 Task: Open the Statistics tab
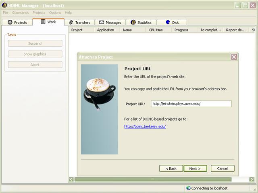141,23
